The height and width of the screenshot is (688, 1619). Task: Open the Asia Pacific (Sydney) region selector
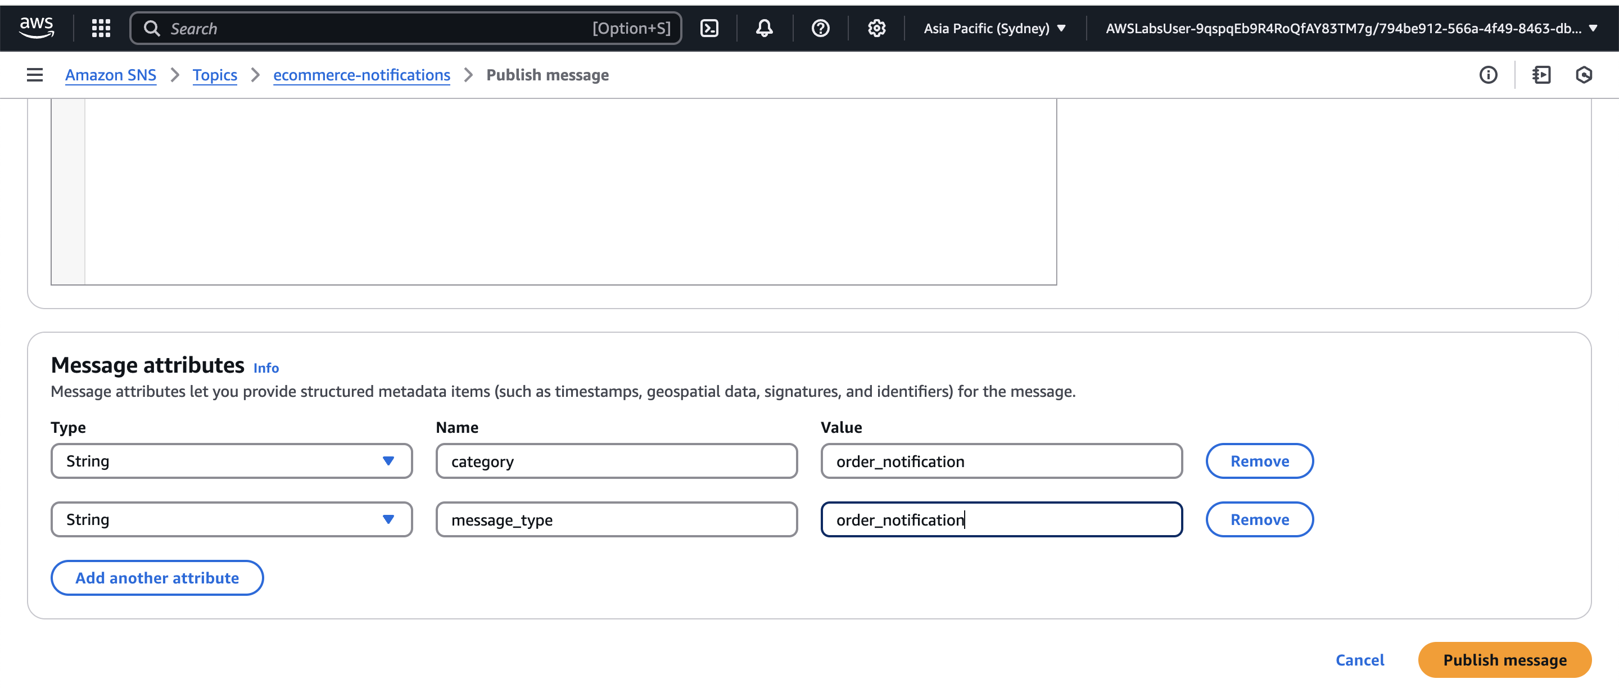point(994,28)
